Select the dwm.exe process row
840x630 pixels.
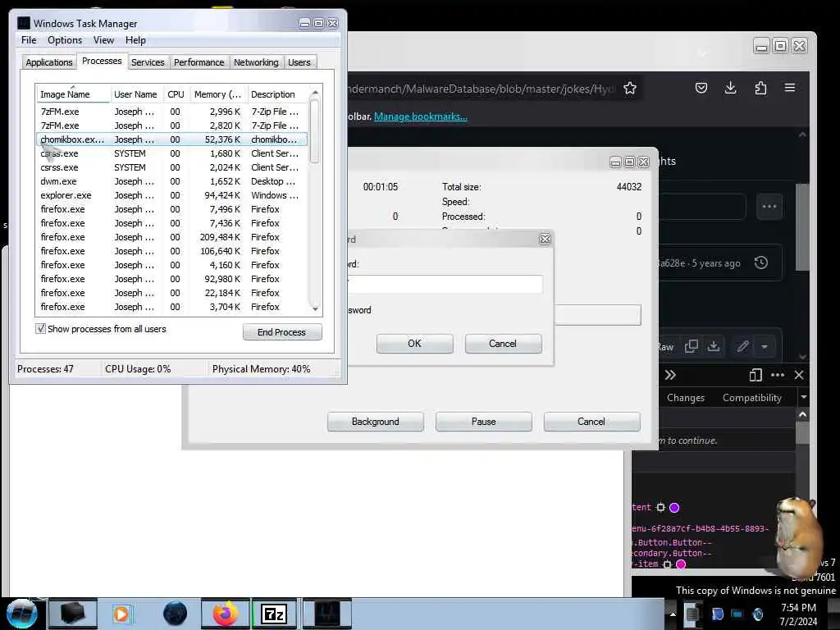click(x=172, y=181)
